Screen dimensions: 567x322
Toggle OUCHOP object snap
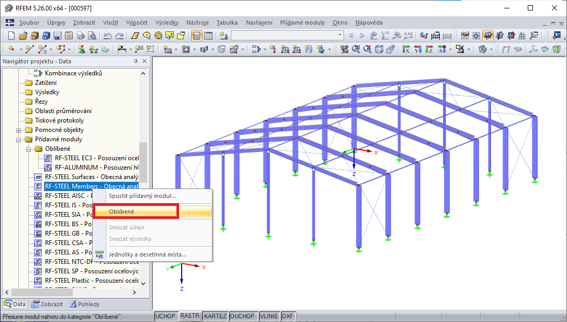point(243,316)
